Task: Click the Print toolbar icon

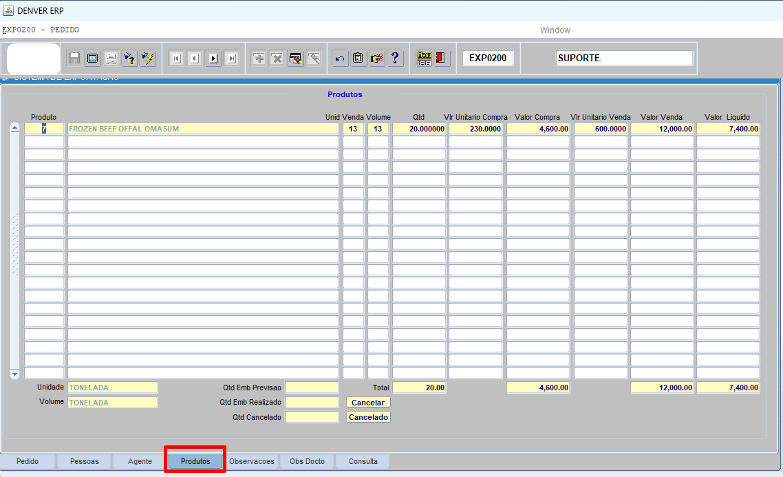Action: click(x=111, y=59)
